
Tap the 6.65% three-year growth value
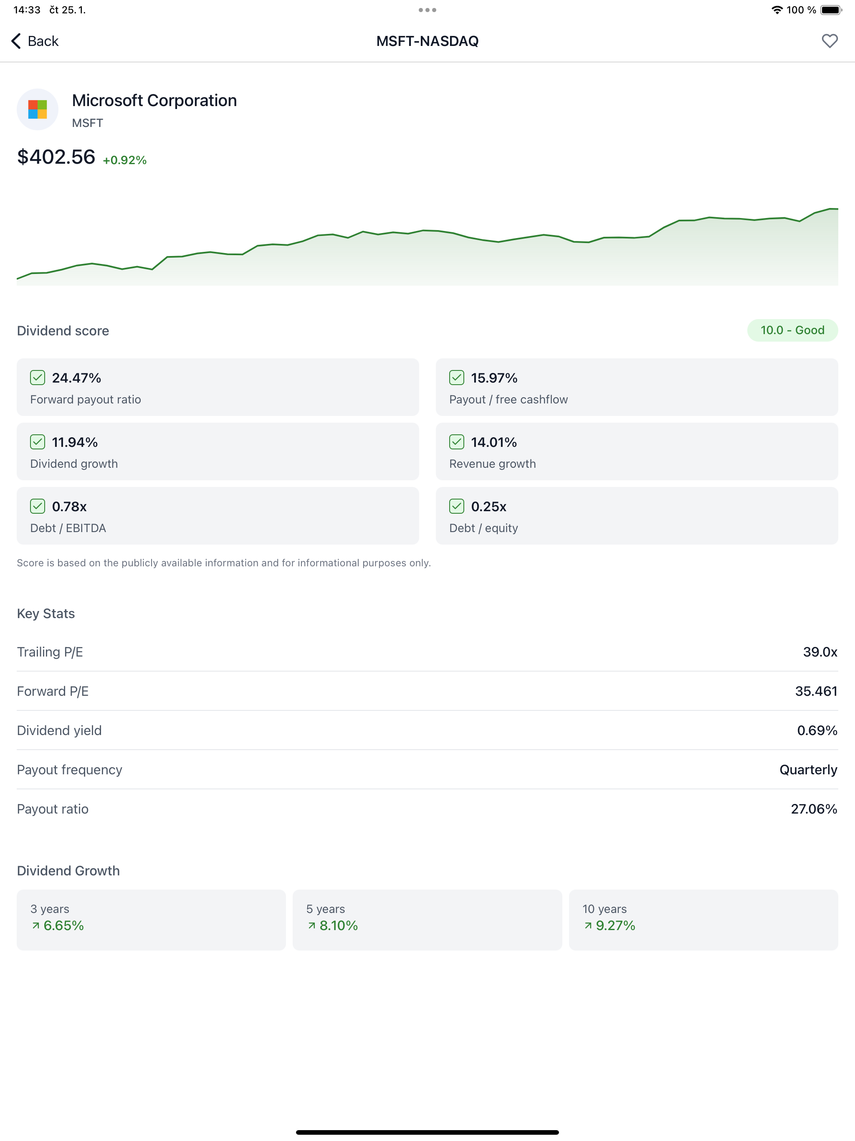63,925
